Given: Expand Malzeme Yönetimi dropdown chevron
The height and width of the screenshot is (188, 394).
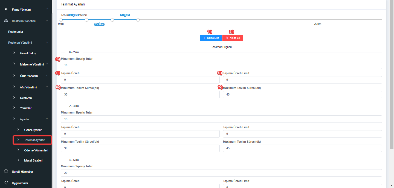Looking at the screenshot, I should click(47, 64).
